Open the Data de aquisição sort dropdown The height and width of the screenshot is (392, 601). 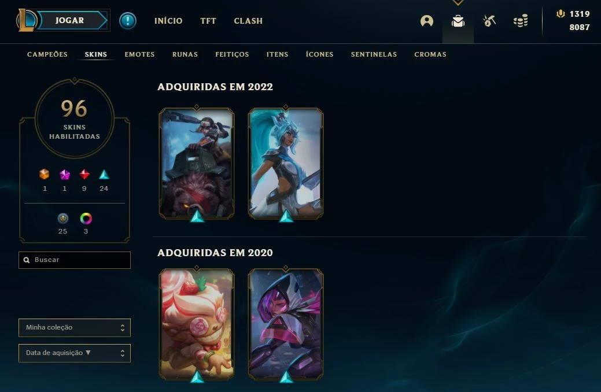click(75, 353)
